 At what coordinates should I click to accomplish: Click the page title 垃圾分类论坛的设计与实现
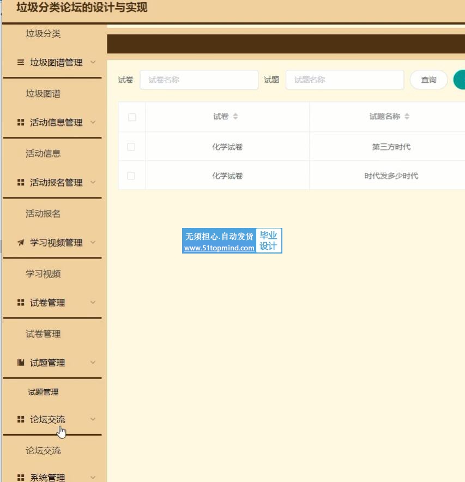82,7
